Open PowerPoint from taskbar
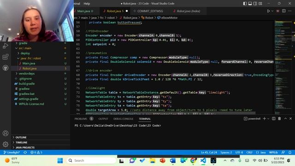Image resolution: width=295 pixels, height=166 pixels. tap(163, 160)
